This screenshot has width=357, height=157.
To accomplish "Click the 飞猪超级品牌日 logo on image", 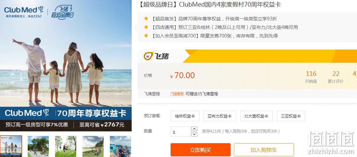I will pyautogui.click(x=61, y=12).
